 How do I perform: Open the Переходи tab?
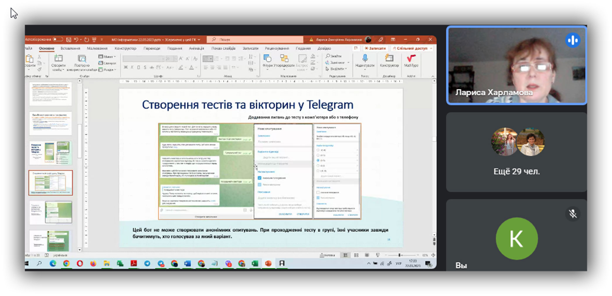(152, 48)
